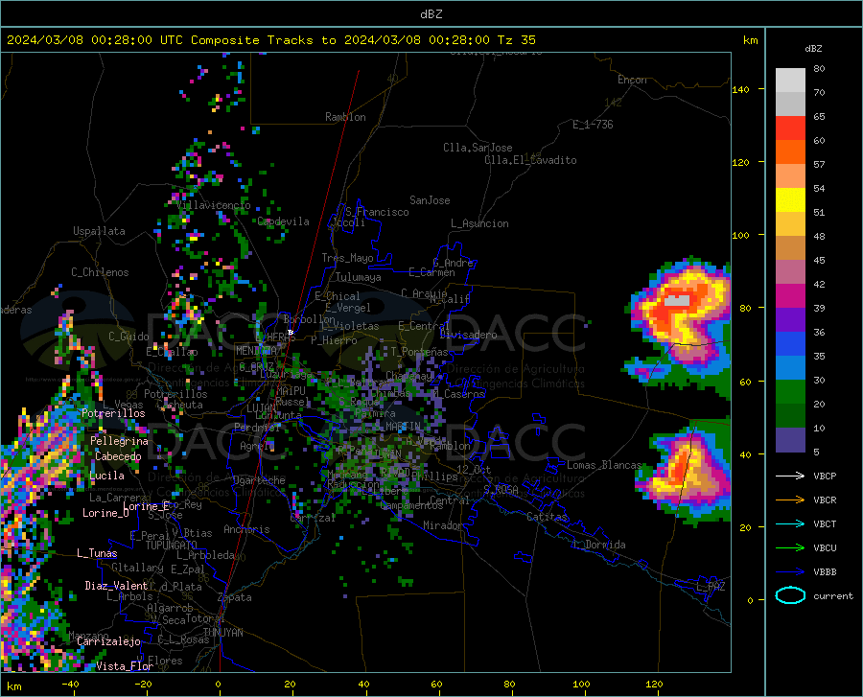Viewport: 863px width, 697px height.
Task: Click the northern storm cell's gray core
Action: [x=678, y=300]
